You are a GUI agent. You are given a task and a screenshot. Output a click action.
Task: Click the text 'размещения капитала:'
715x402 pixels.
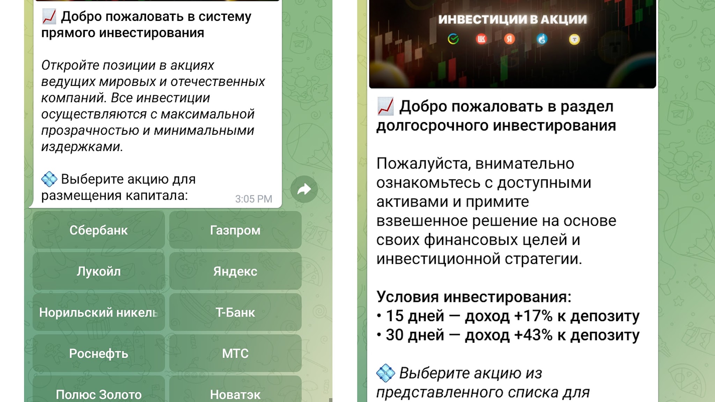coord(115,195)
